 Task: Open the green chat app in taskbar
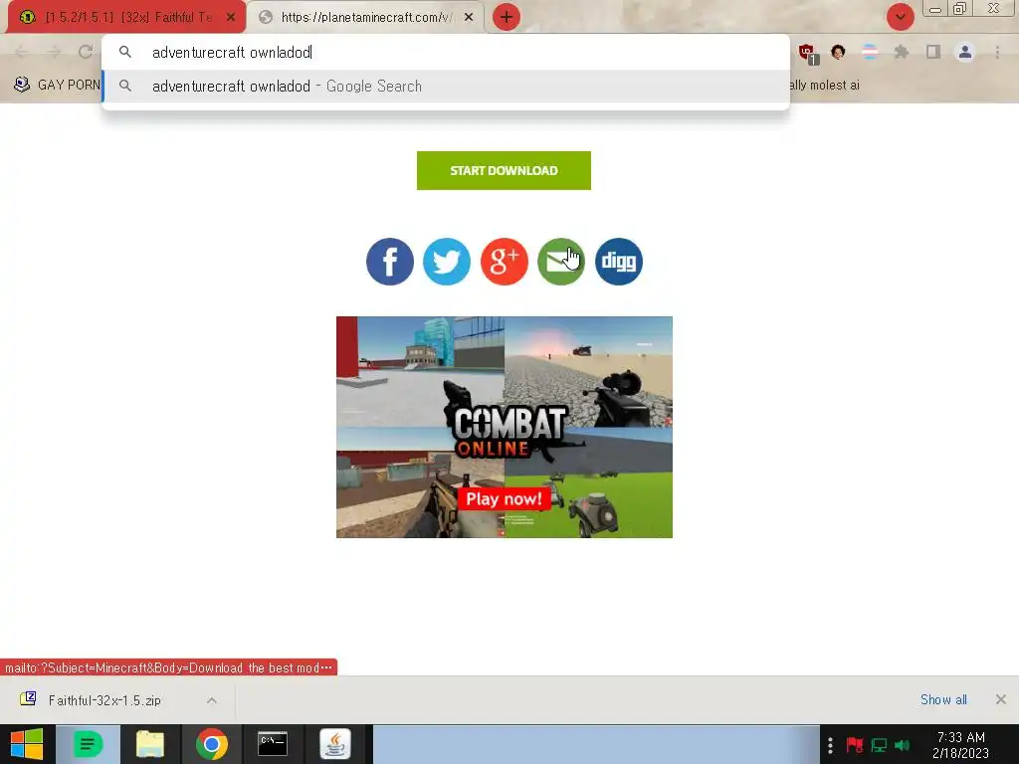(x=88, y=744)
